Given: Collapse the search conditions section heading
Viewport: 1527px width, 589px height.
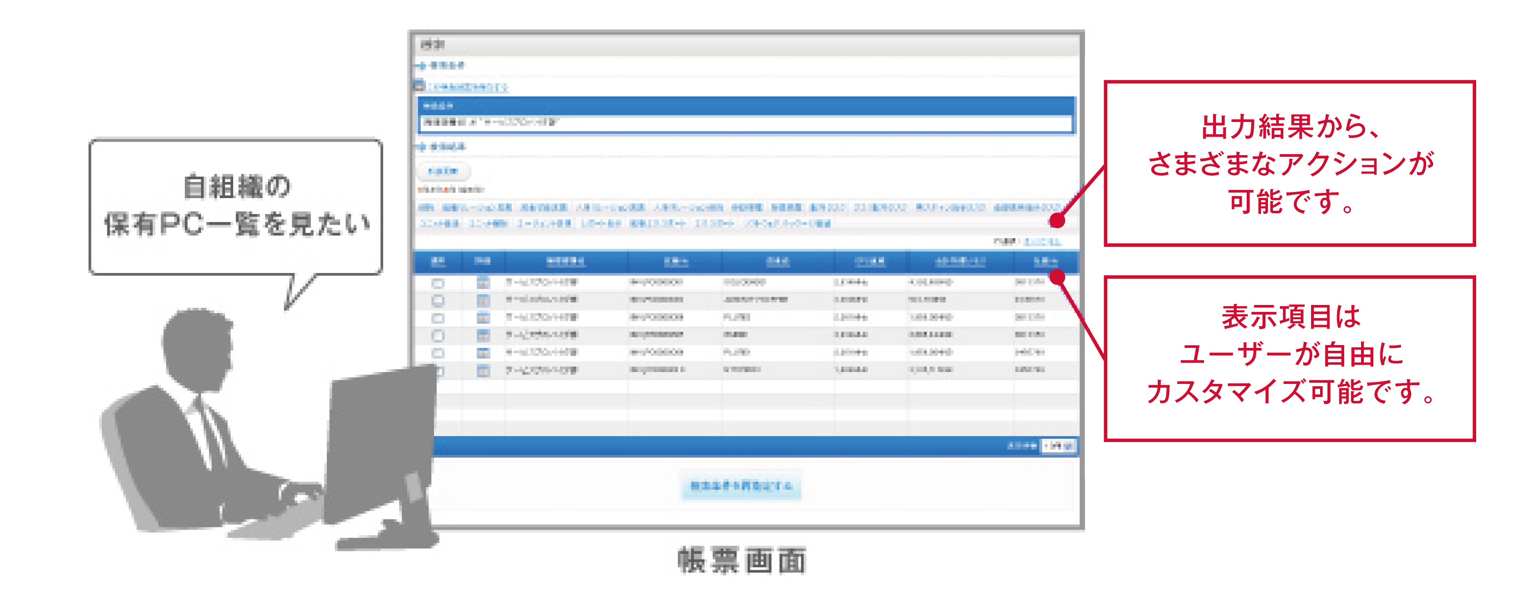Looking at the screenshot, I should click(447, 65).
